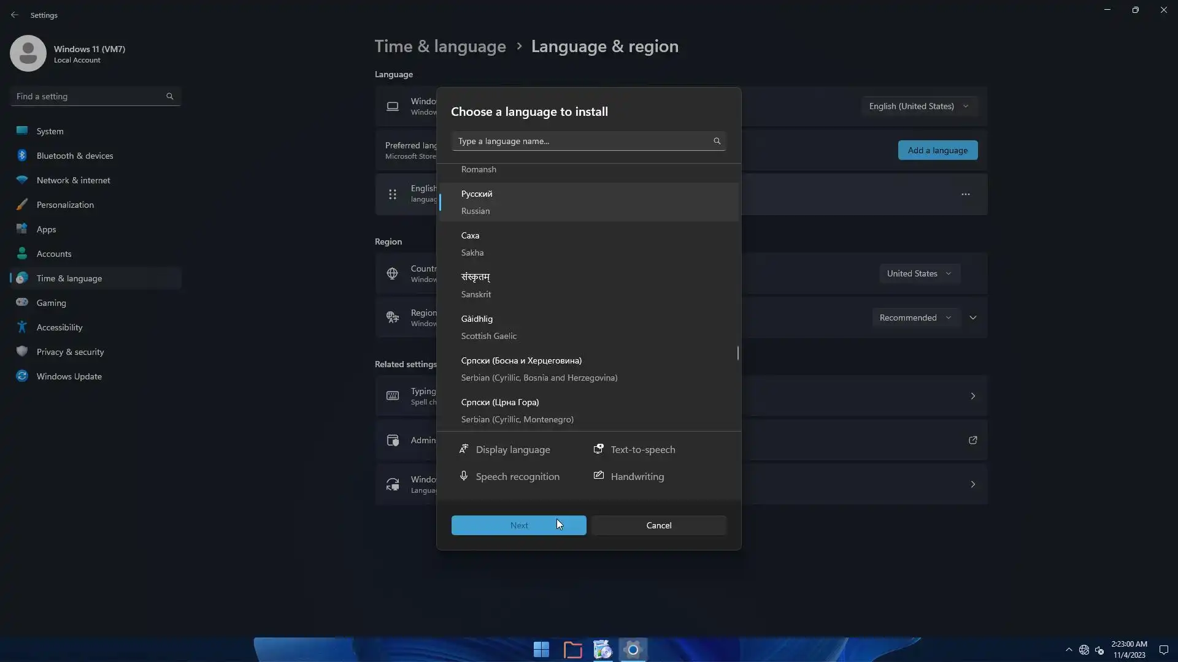
Task: Click the Accessibility sidebar icon
Action: point(22,327)
